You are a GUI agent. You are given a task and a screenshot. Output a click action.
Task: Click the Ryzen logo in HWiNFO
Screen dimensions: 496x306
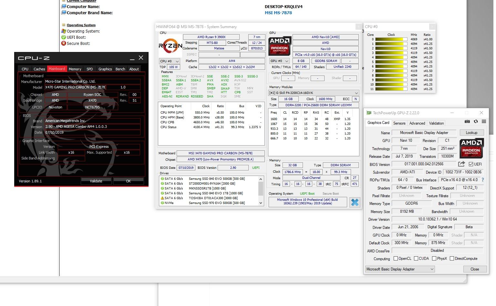click(x=170, y=46)
